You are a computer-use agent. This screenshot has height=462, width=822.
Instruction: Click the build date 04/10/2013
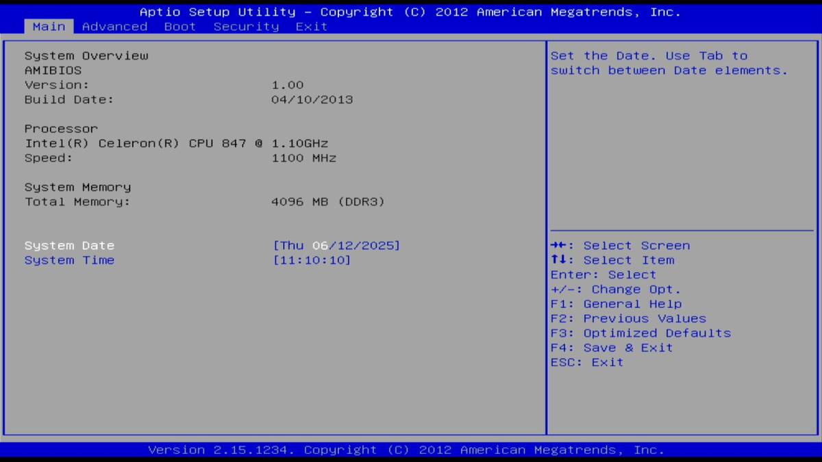[312, 99]
